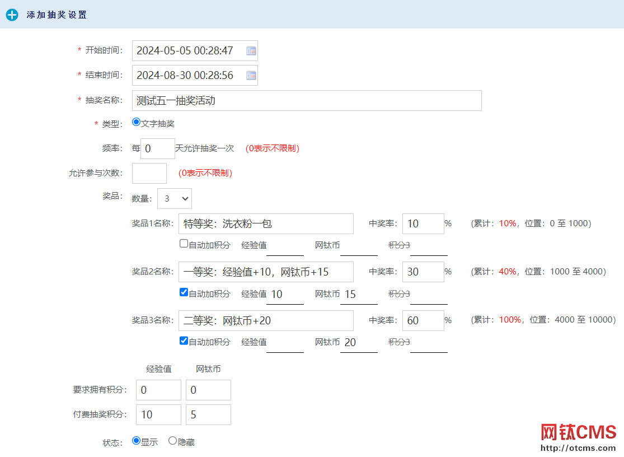The image size is (624, 457).
Task: Click the 抽奖名称 text field
Action: [307, 101]
